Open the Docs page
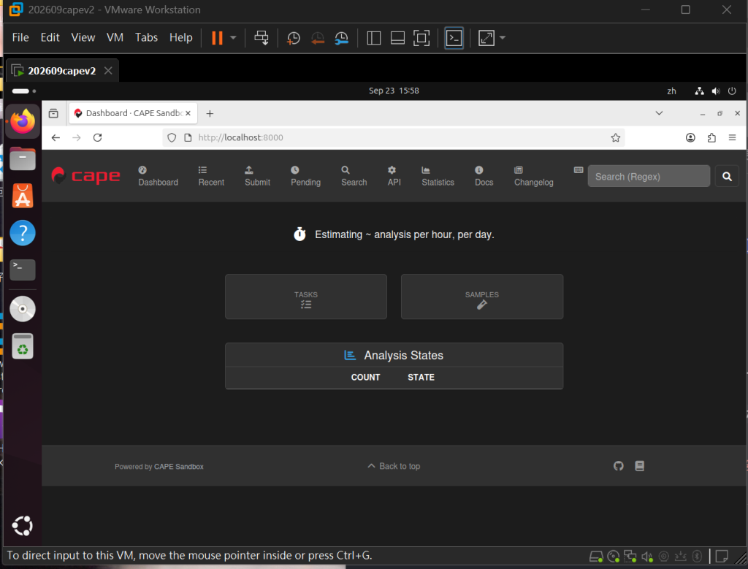Viewport: 748px width, 569px height. pos(484,177)
